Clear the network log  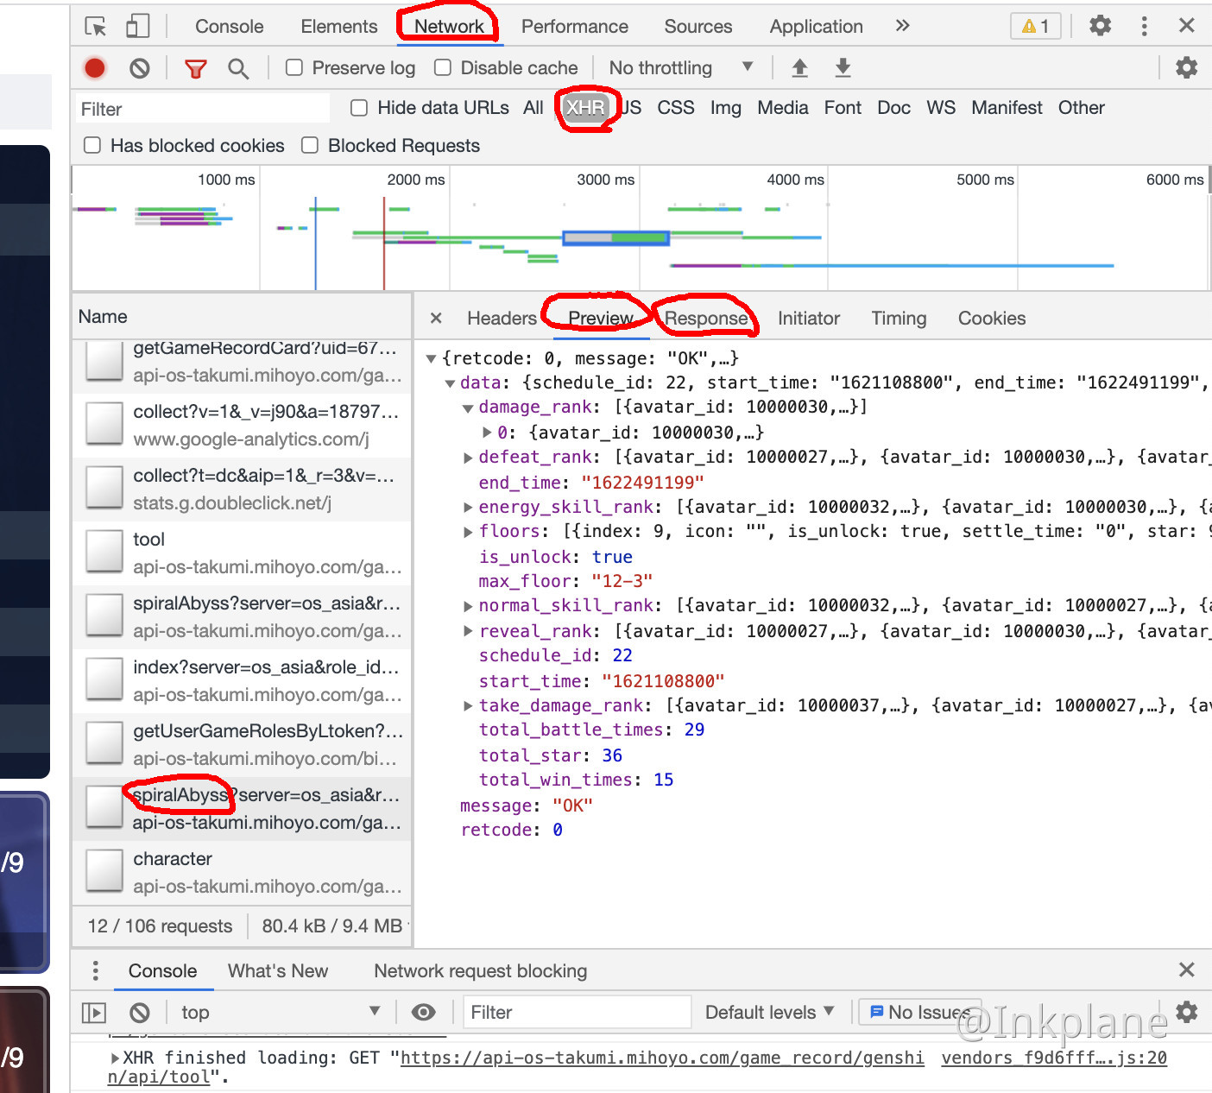(x=140, y=68)
